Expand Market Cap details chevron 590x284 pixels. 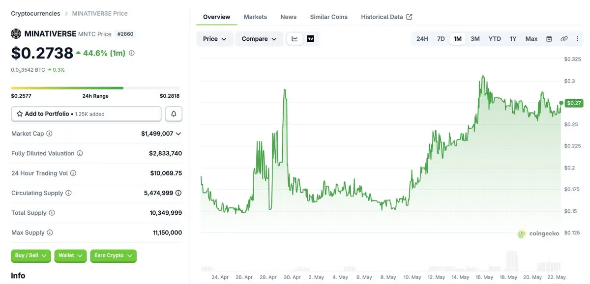point(178,134)
